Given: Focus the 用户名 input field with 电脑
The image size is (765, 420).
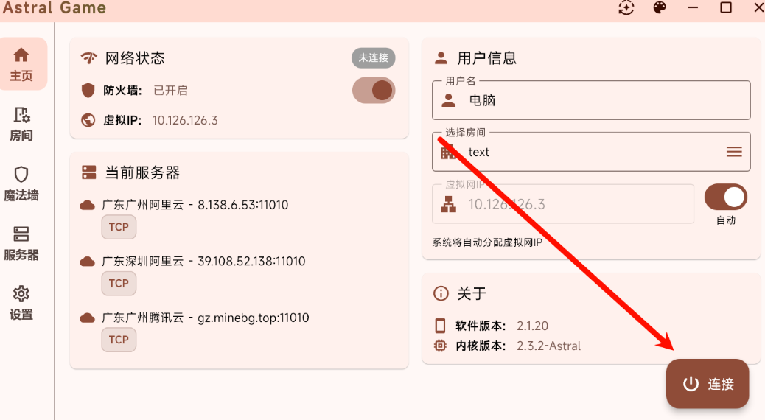Looking at the screenshot, I should (x=591, y=100).
